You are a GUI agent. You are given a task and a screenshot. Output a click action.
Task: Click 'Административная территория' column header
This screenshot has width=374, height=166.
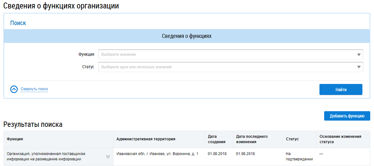pos(145,139)
